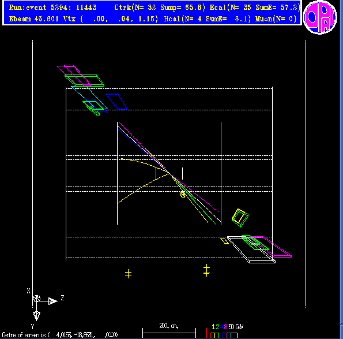Select the left yellow cross marker below the detector
The height and width of the screenshot is (339, 343).
tap(128, 274)
